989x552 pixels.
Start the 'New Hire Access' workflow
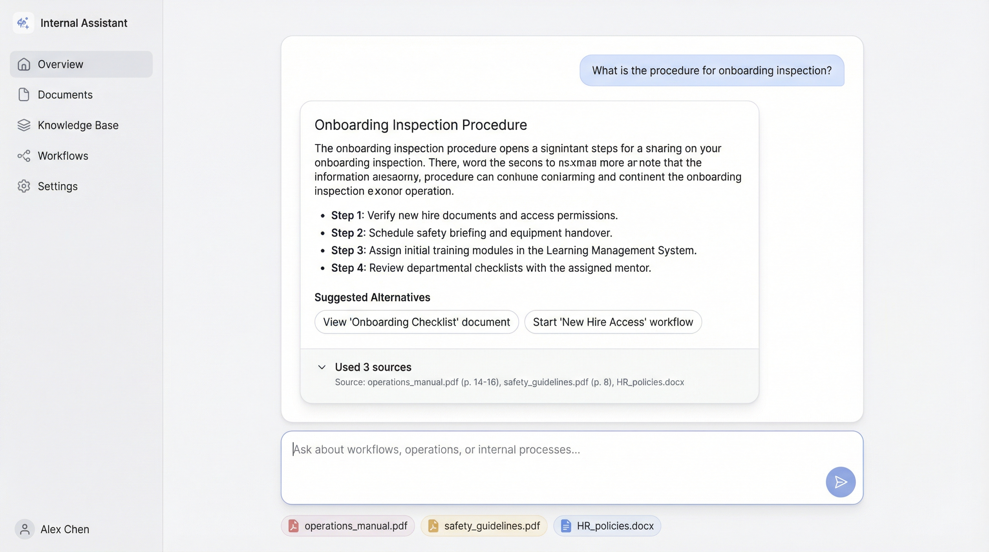coord(613,322)
